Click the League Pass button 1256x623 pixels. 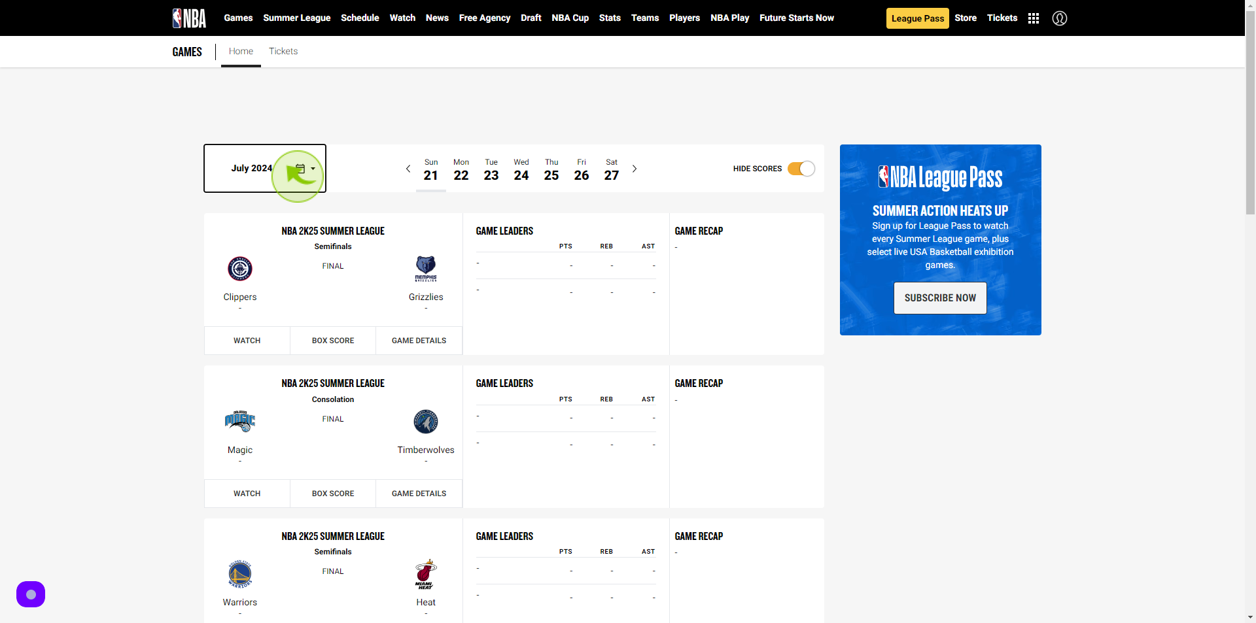(x=918, y=18)
